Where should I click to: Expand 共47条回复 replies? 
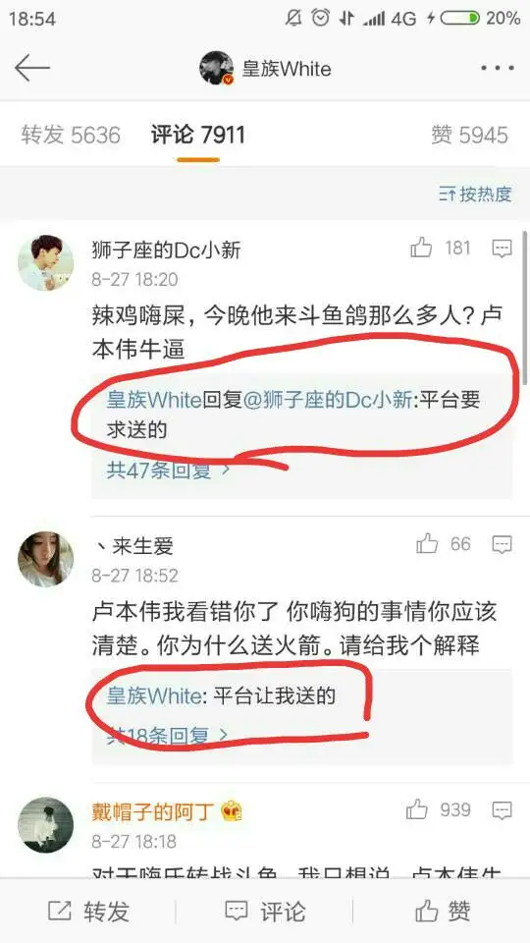[168, 471]
